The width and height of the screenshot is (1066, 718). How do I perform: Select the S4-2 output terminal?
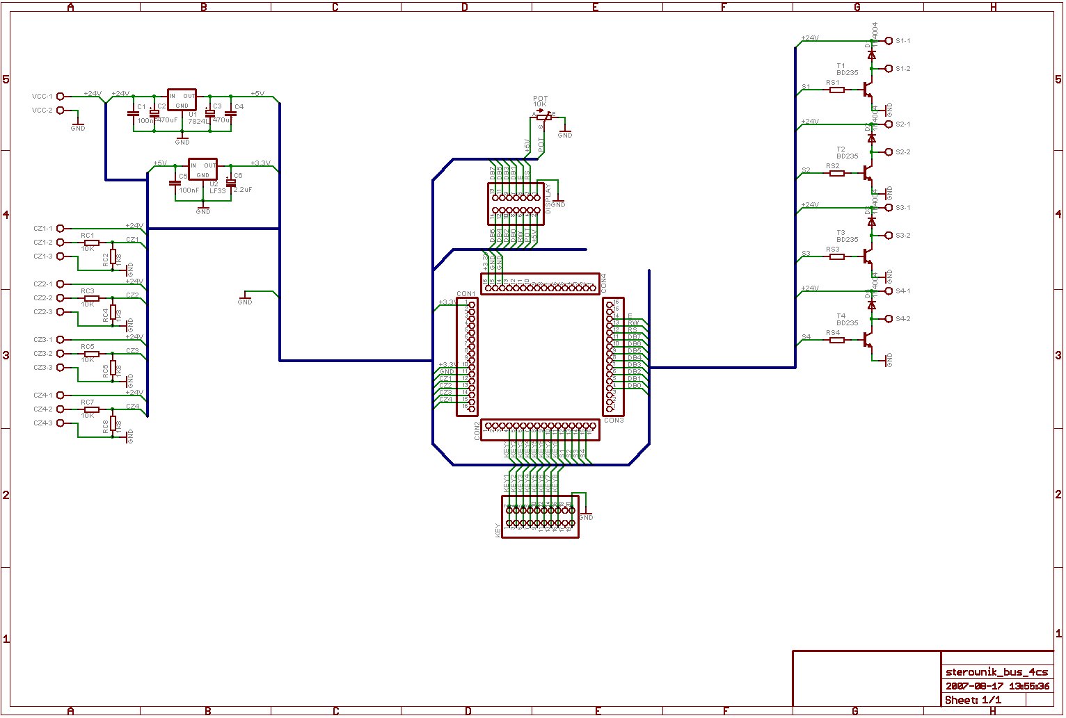pyautogui.click(x=888, y=319)
